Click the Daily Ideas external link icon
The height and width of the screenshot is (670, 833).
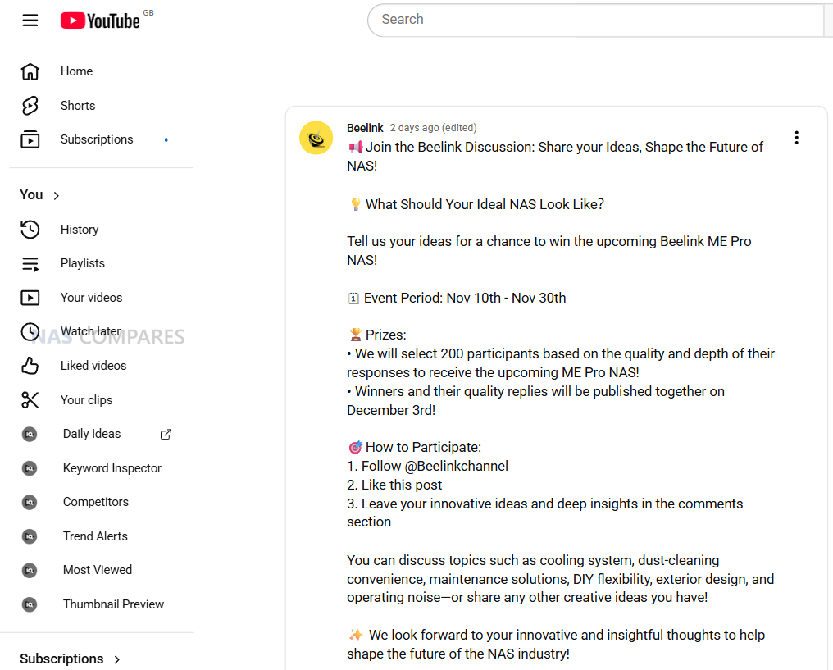166,435
